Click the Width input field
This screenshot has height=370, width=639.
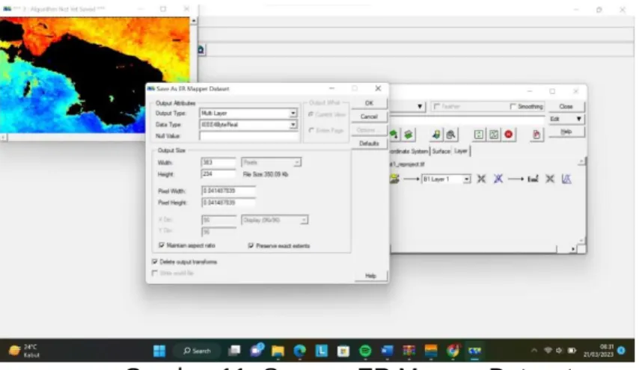(x=218, y=162)
